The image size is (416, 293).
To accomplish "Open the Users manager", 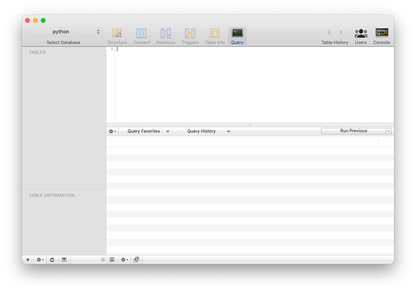I will click(361, 36).
